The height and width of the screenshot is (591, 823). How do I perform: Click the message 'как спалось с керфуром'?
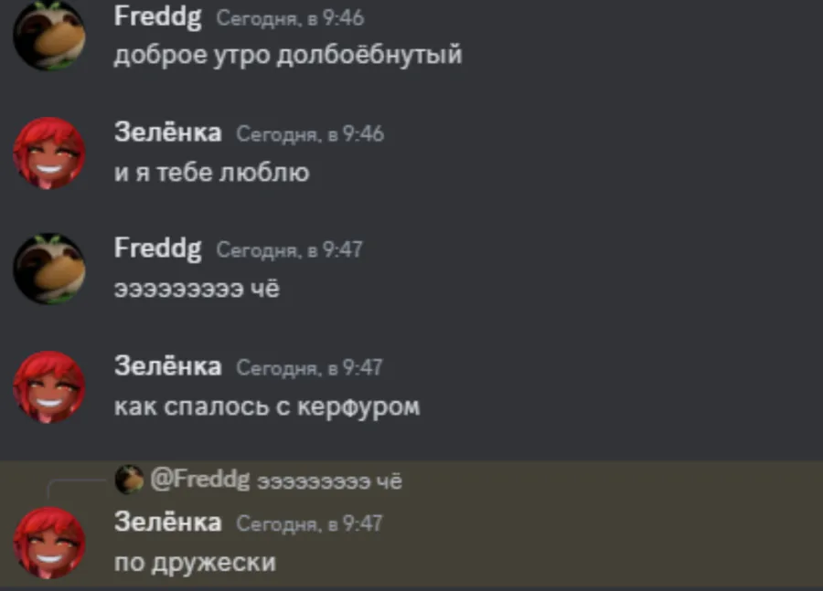(267, 406)
